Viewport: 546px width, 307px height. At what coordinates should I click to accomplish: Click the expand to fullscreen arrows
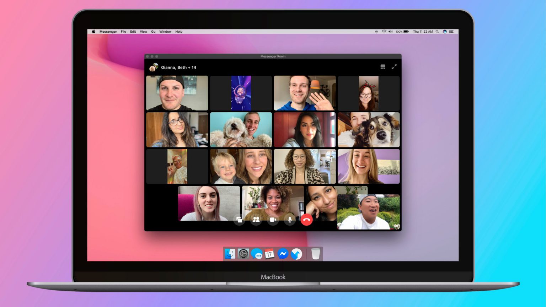tap(394, 67)
